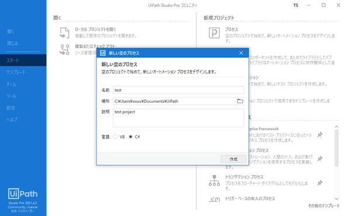Viewport: 346px width, 216px height.
Task: Click トリガー ベースの有人のプロセス template title
Action: click(x=250, y=198)
